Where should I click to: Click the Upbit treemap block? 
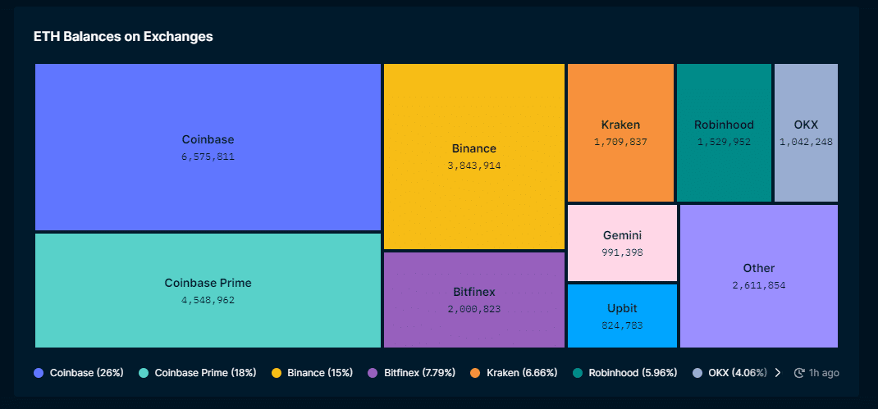pyautogui.click(x=622, y=316)
